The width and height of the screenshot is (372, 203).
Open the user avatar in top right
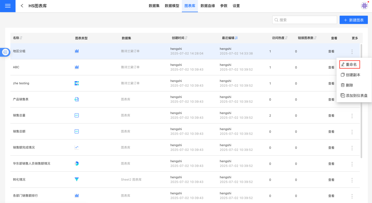coord(364,6)
